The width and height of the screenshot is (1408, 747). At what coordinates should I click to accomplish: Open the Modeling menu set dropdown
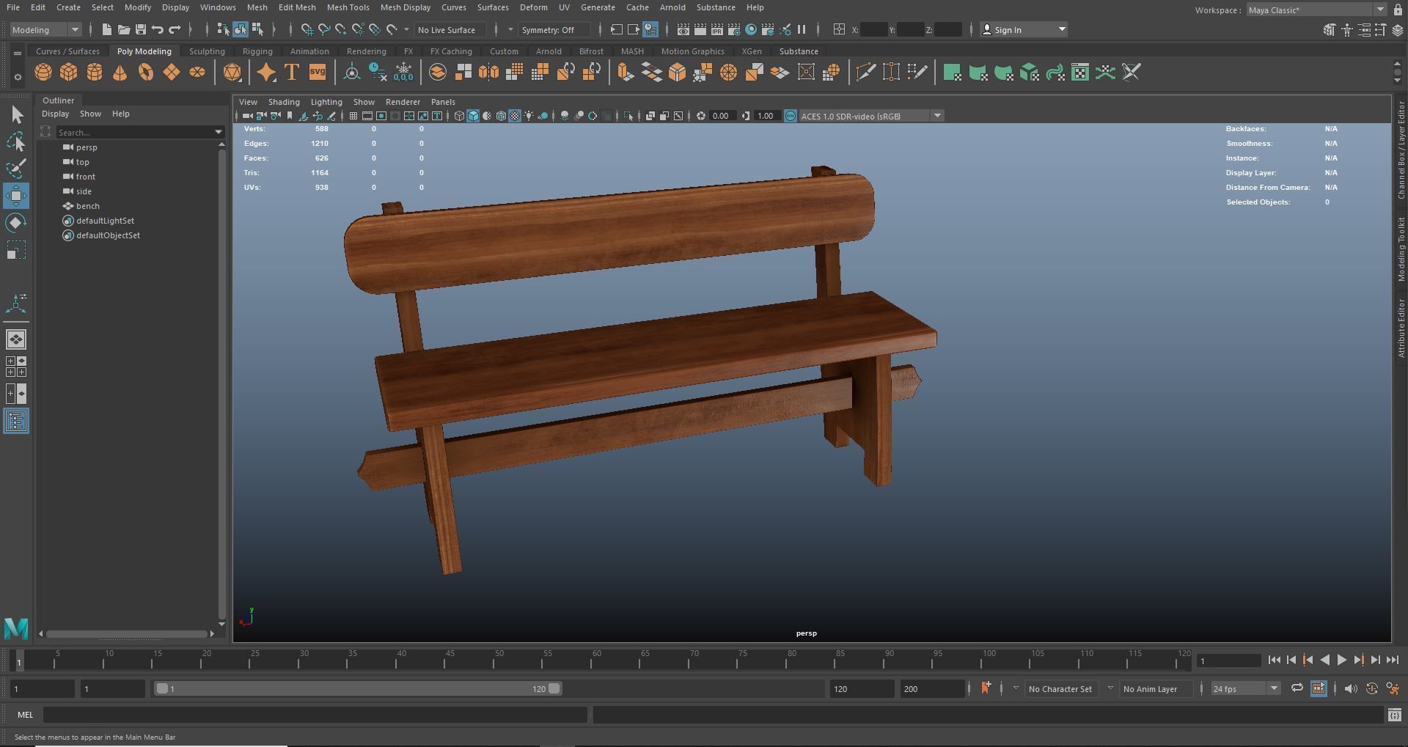pos(45,30)
